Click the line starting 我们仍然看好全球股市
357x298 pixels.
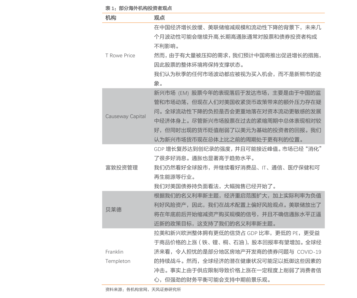[237, 168]
